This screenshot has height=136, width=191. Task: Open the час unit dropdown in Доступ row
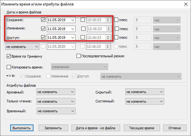coord(167,37)
